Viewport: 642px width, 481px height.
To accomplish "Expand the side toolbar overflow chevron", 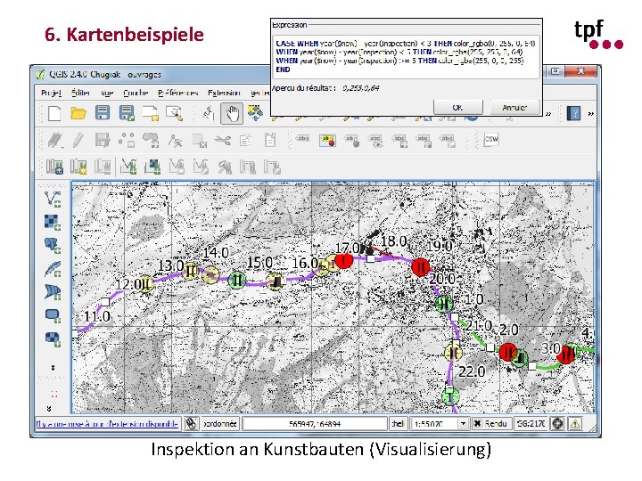I will coord(53,368).
